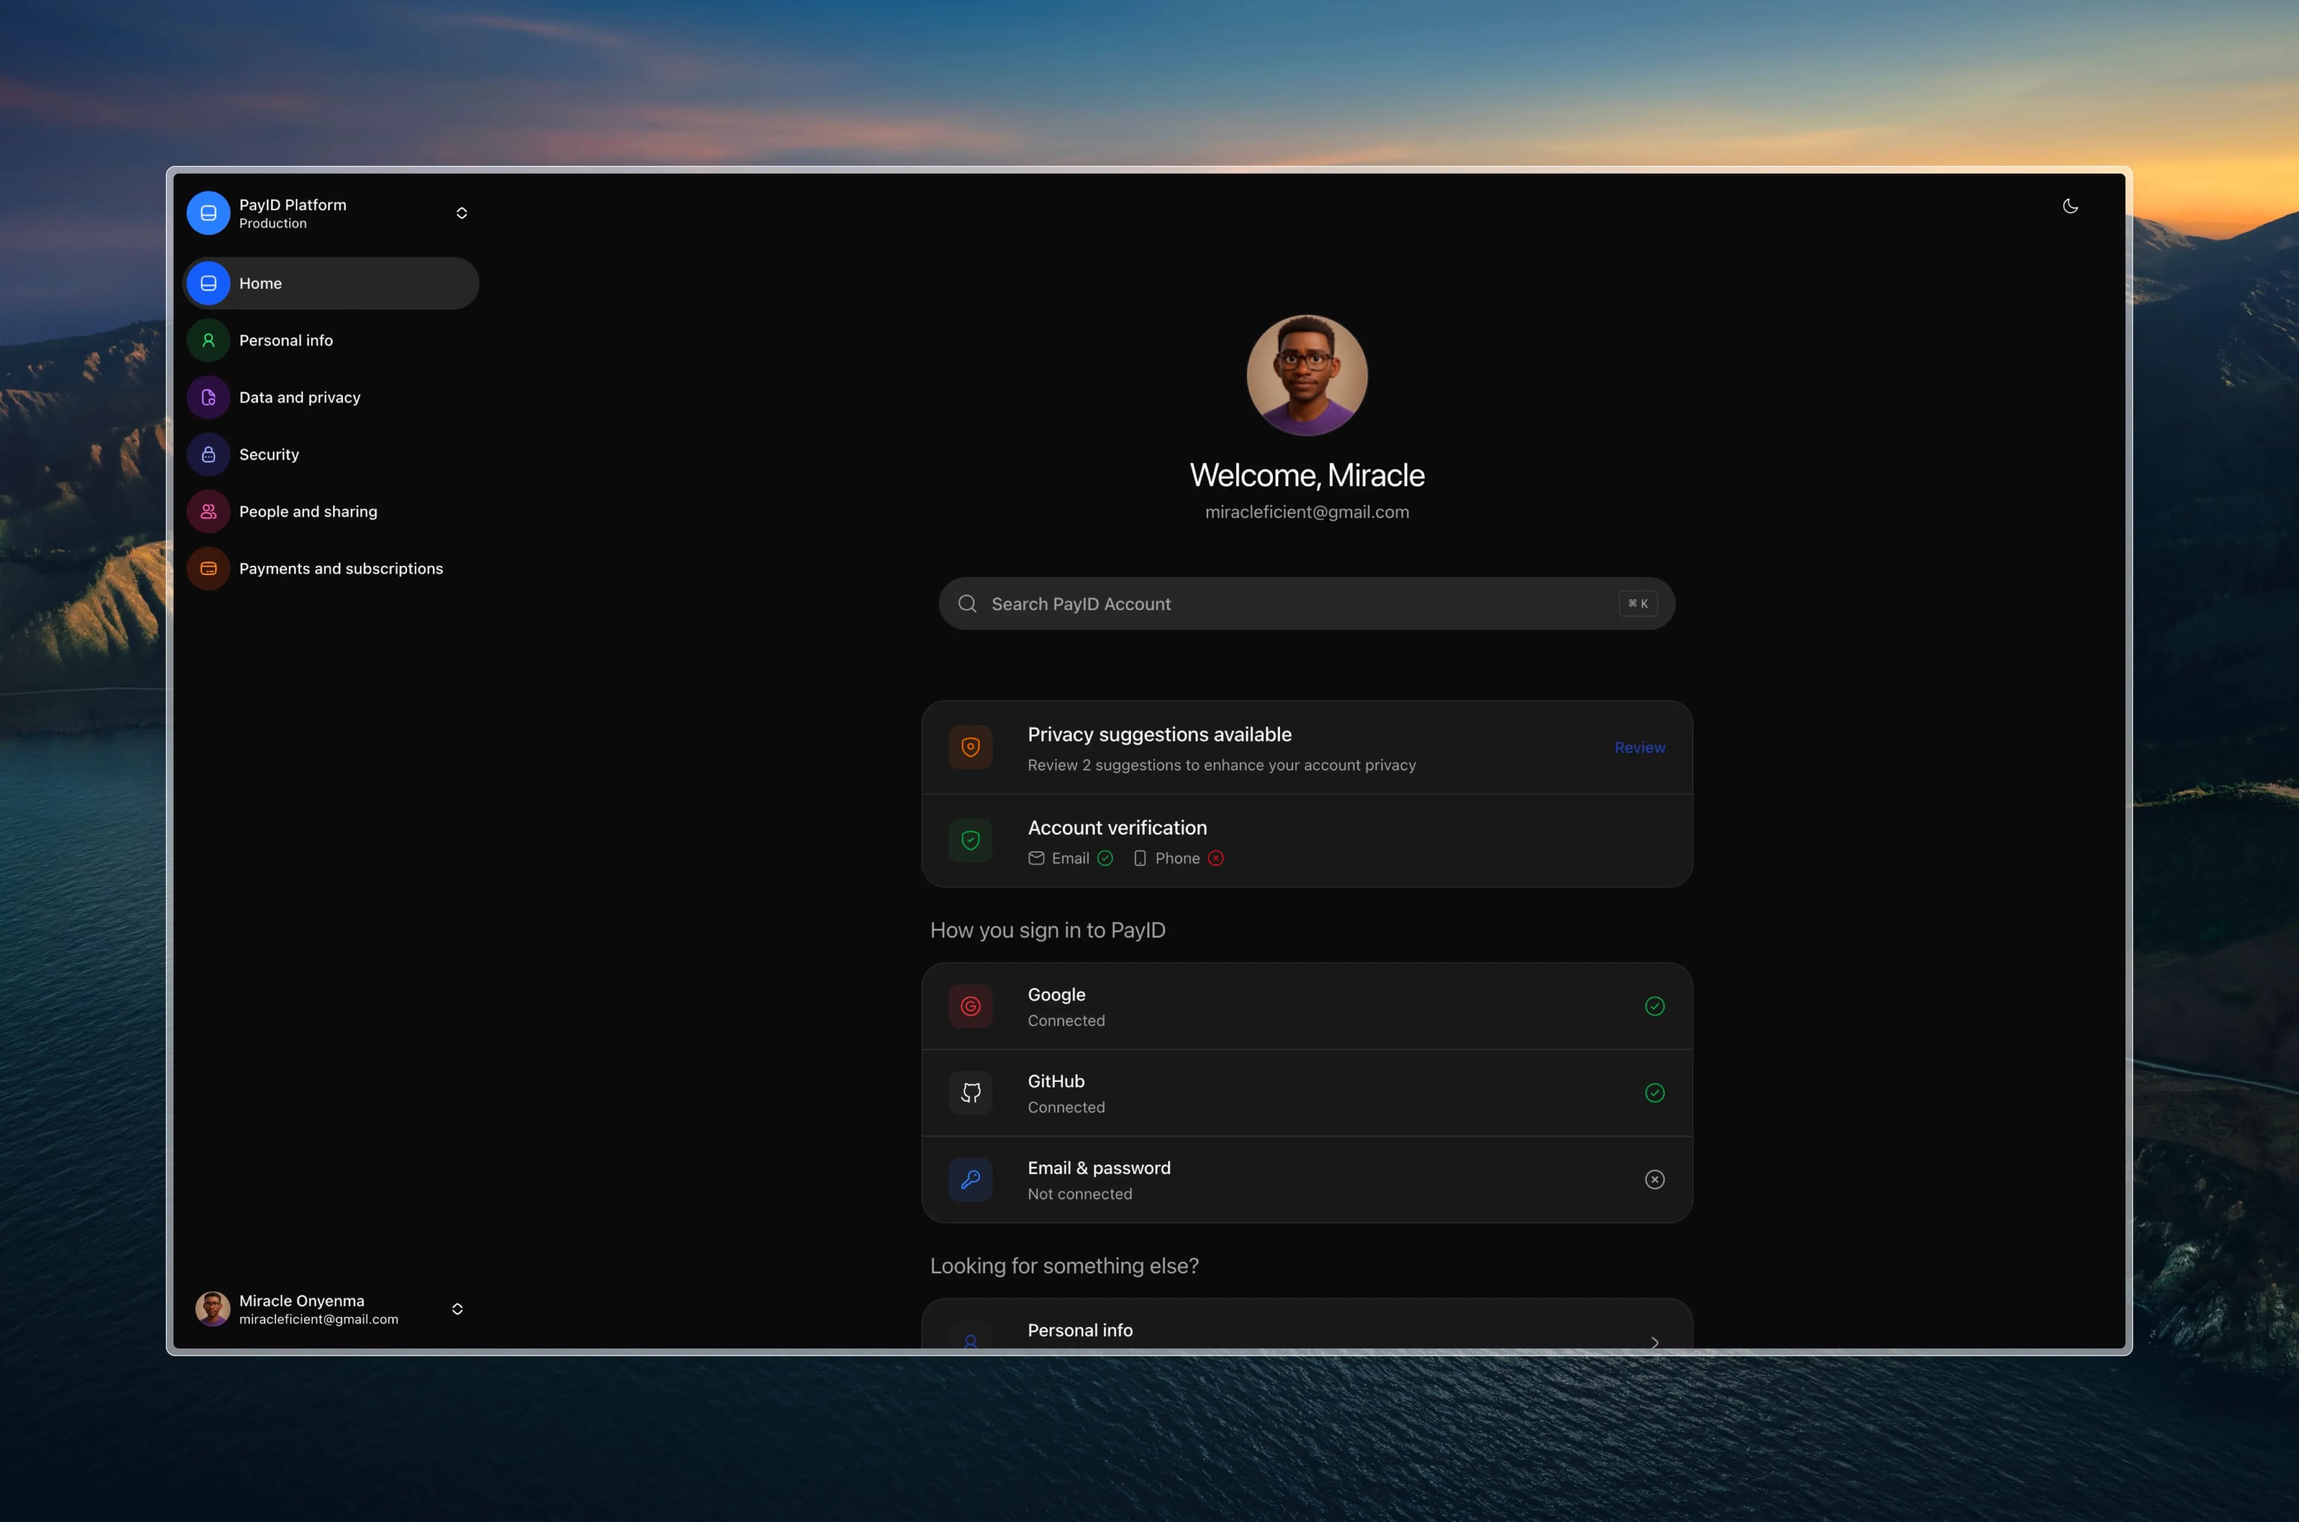
Task: Click the orange Payments card icon
Action: [208, 569]
